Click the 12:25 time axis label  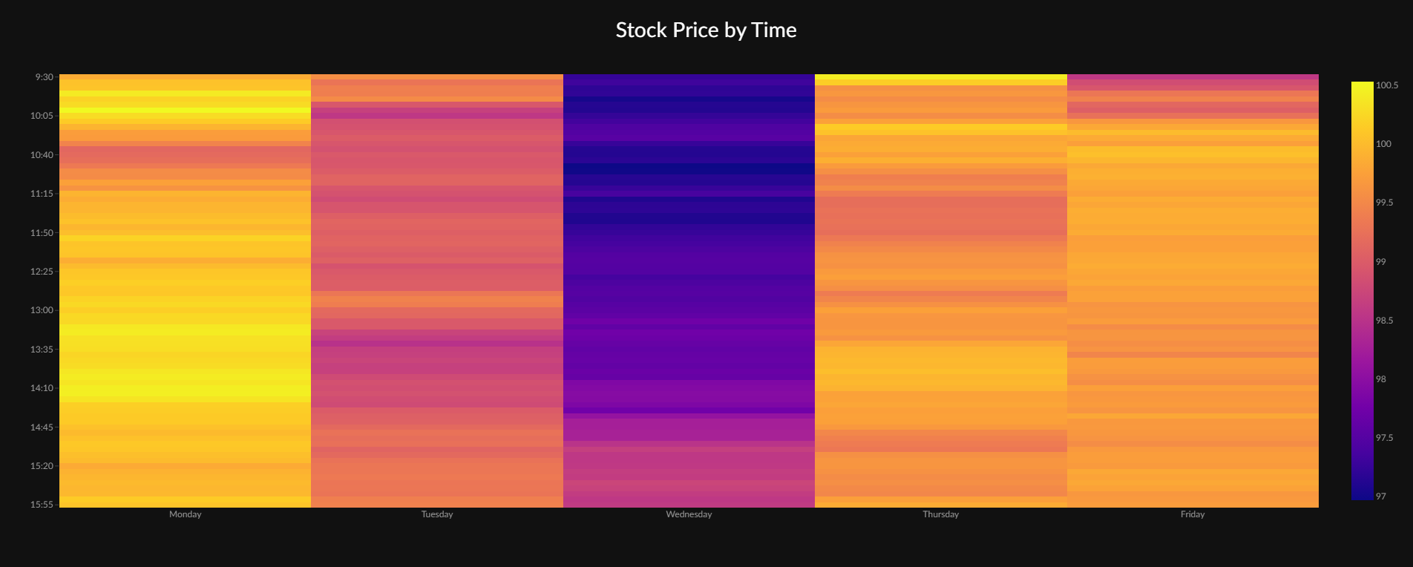click(x=42, y=272)
